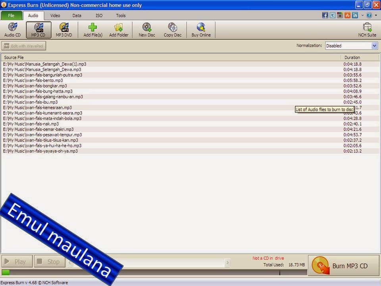The image size is (381, 286).
Task: Open the Buy Online page
Action: coord(201,29)
